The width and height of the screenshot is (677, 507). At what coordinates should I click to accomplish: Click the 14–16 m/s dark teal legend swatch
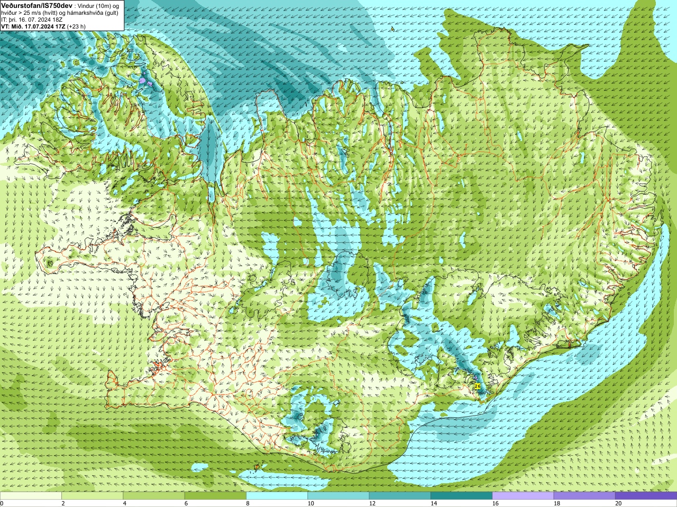point(461,496)
